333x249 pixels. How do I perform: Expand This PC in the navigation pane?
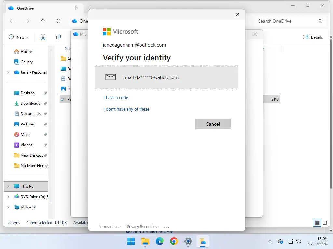coord(7,186)
